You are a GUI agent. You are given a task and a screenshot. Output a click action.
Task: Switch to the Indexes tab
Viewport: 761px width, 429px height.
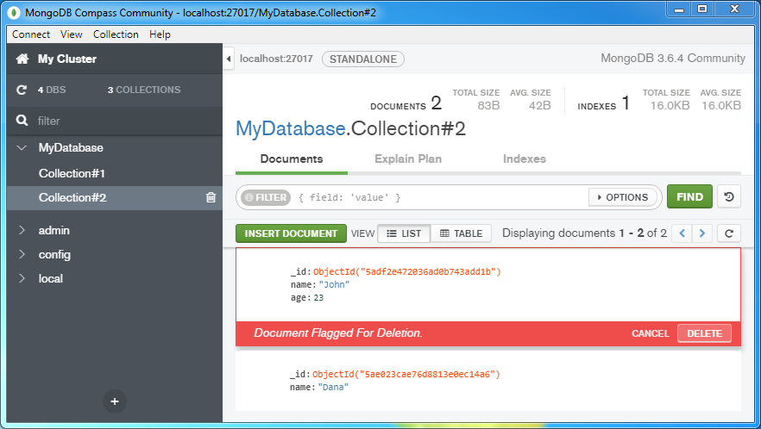click(x=525, y=159)
